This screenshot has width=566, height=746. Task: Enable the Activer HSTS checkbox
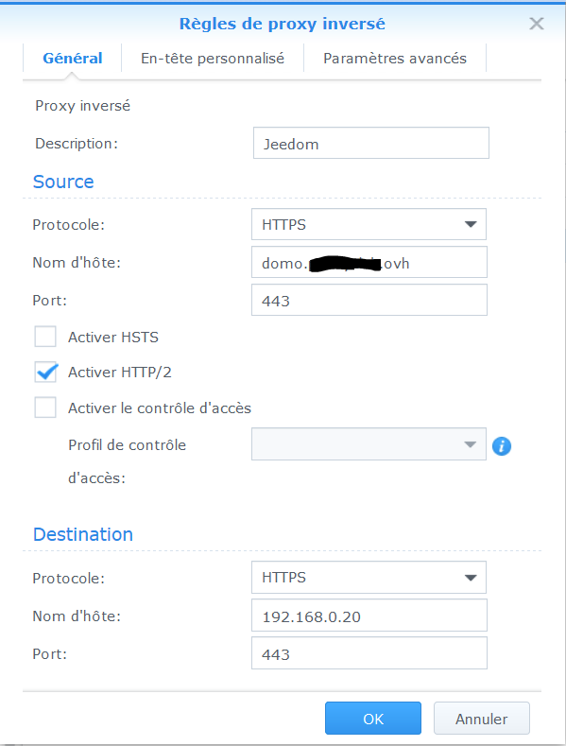[x=45, y=337]
